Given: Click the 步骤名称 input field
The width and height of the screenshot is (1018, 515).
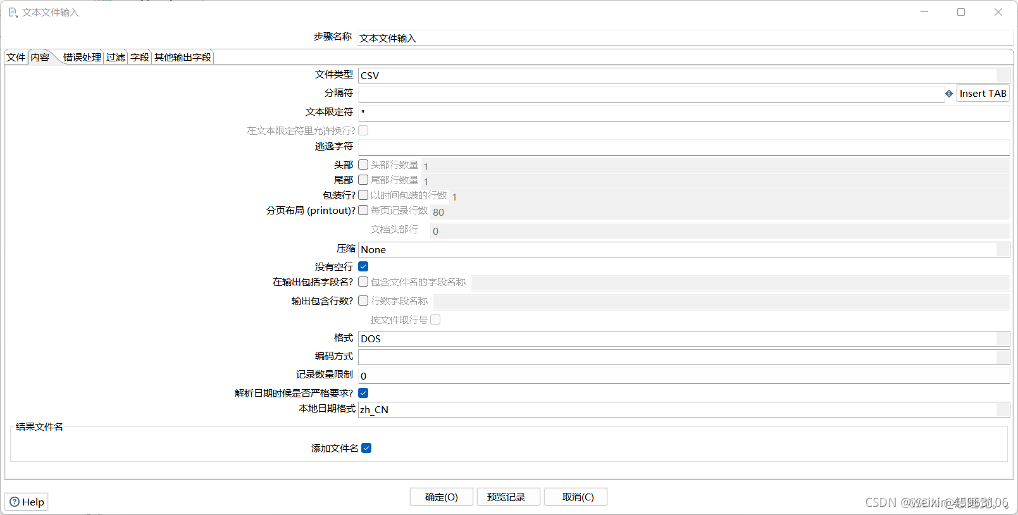Looking at the screenshot, I should coord(685,38).
